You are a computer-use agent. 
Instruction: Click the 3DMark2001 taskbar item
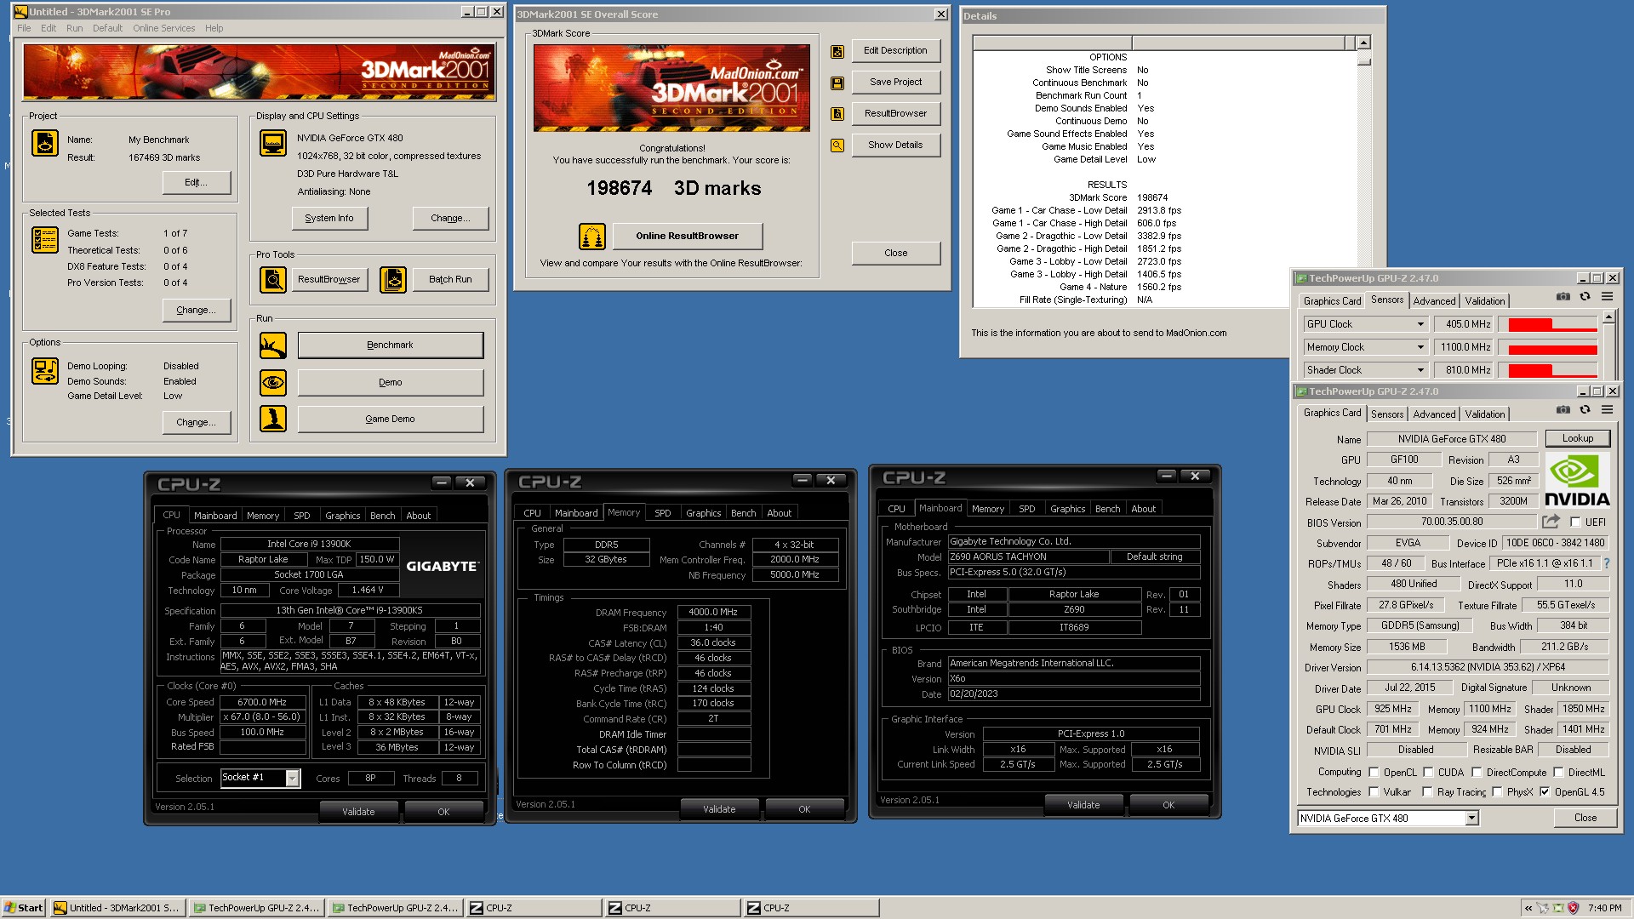(117, 908)
